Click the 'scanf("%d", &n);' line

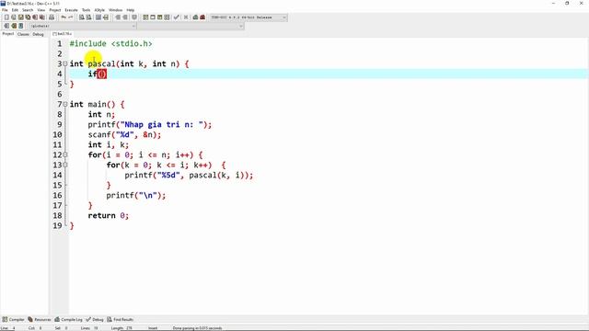click(x=124, y=135)
